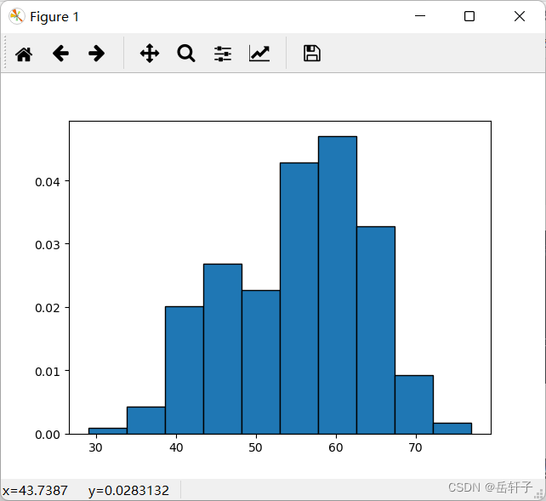Click the tallest histogram bar near 60
Screen dimensions: 546x501
click(x=338, y=285)
